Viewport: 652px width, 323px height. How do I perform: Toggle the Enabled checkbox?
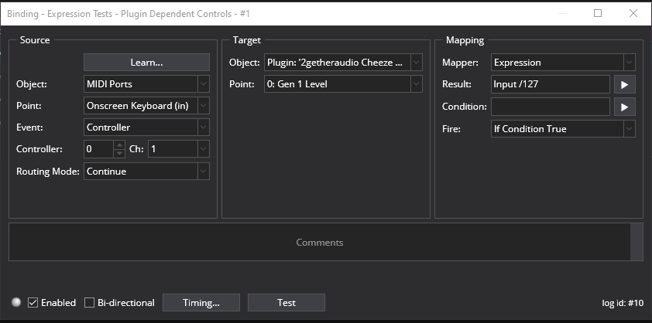[x=33, y=302]
